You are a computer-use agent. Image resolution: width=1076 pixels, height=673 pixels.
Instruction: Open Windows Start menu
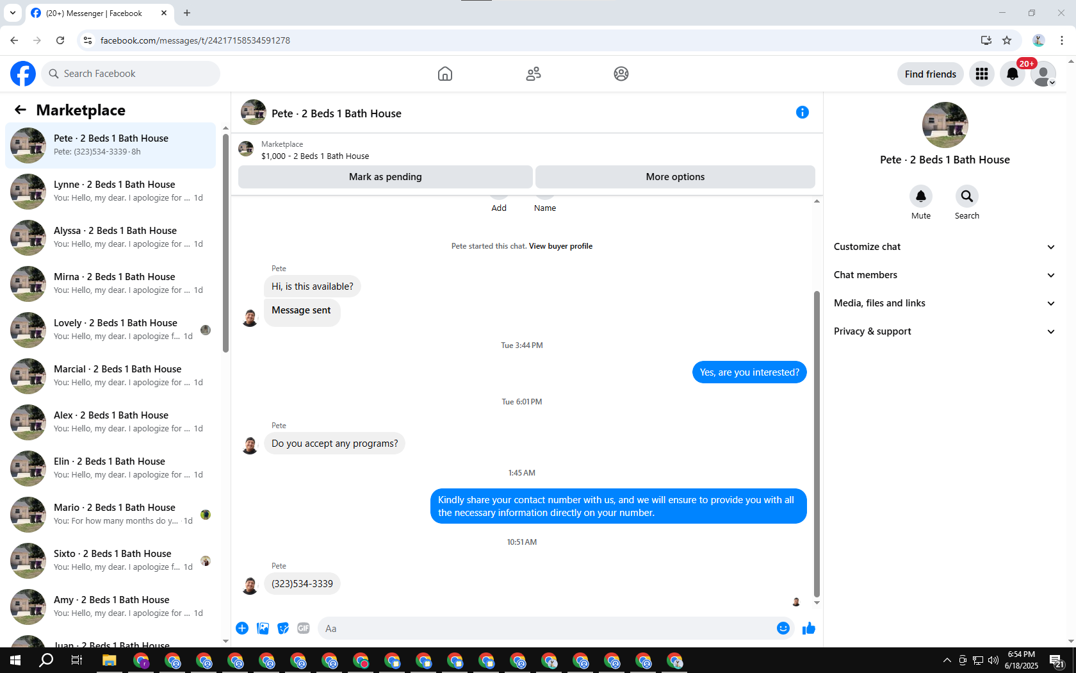point(15,660)
